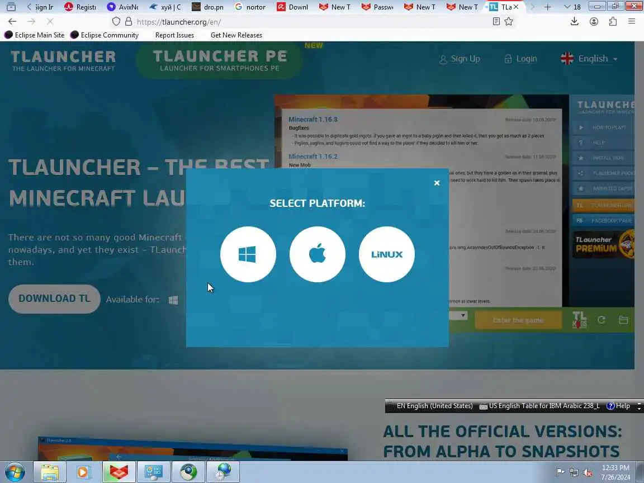Click the browser forward arrow
This screenshot has height=483, width=644.
31,21
